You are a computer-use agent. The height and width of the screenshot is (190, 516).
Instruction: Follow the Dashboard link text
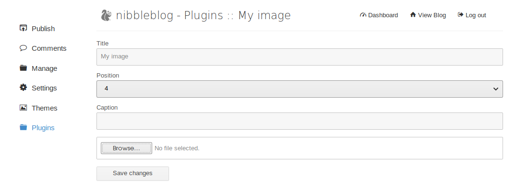pyautogui.click(x=383, y=15)
